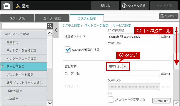The height and width of the screenshot is (106, 180).
Task: Toggle SSL/TLSを有効にする checkbox
Action: pos(68,50)
